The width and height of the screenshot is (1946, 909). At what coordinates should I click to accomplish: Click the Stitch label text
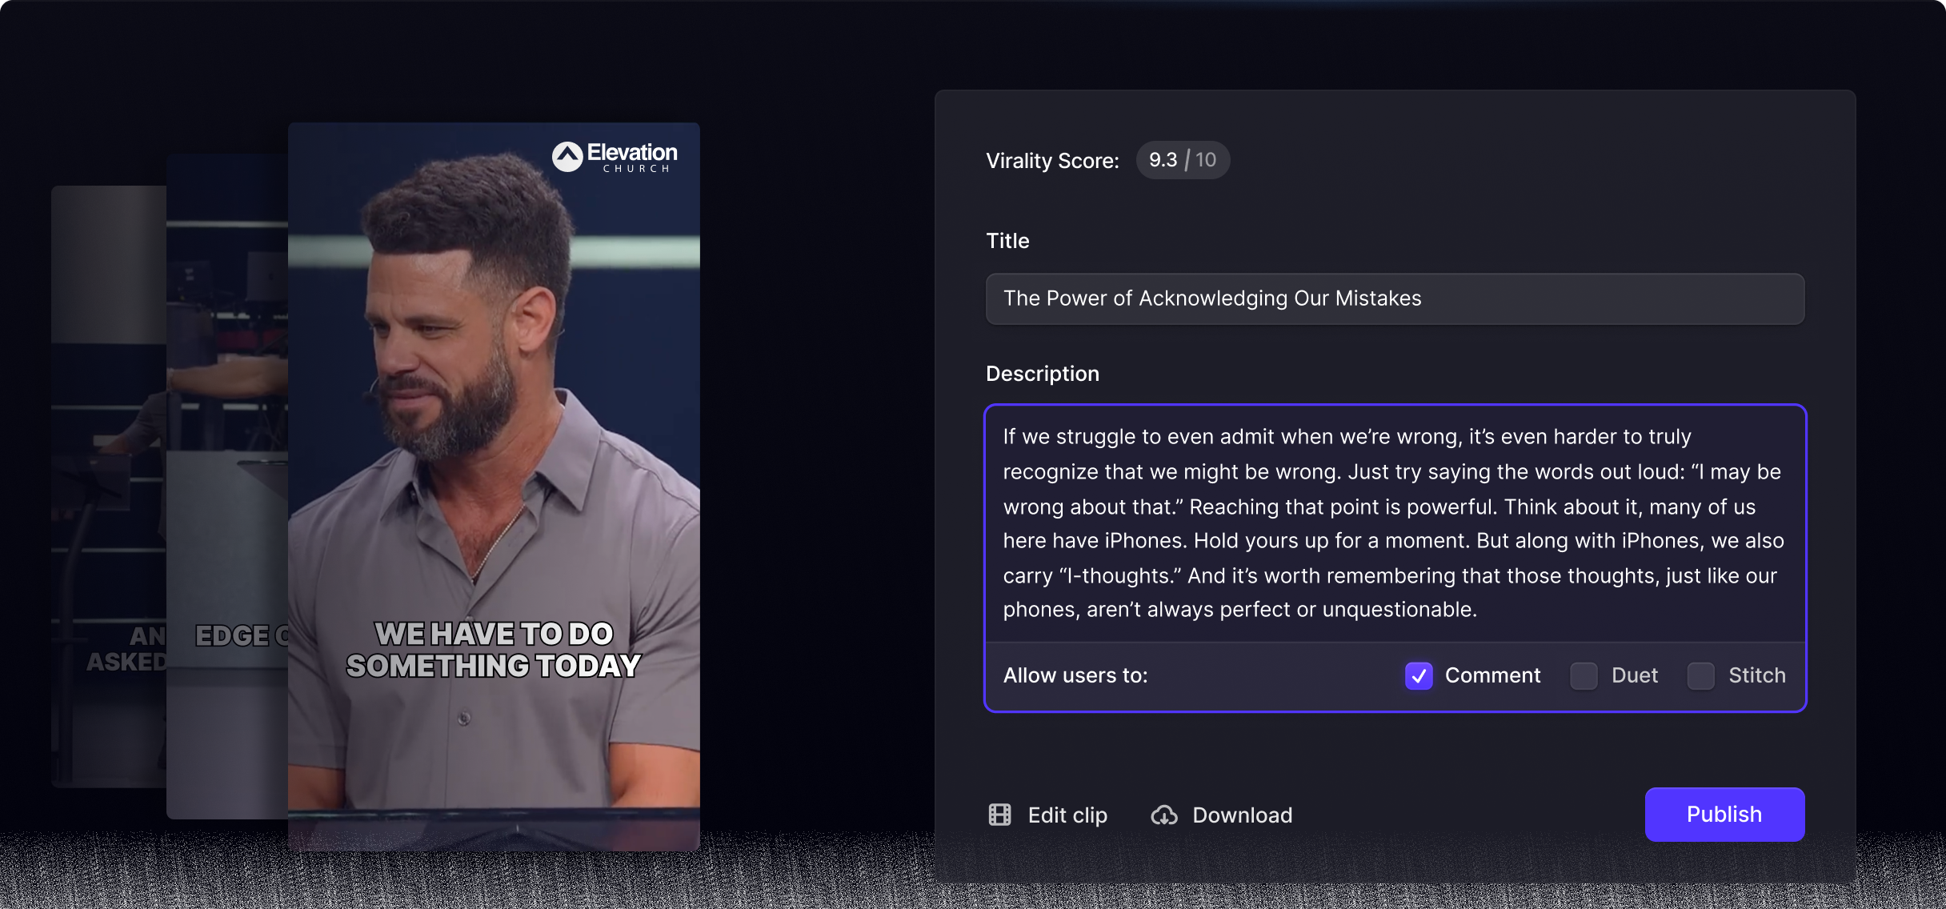click(x=1756, y=675)
